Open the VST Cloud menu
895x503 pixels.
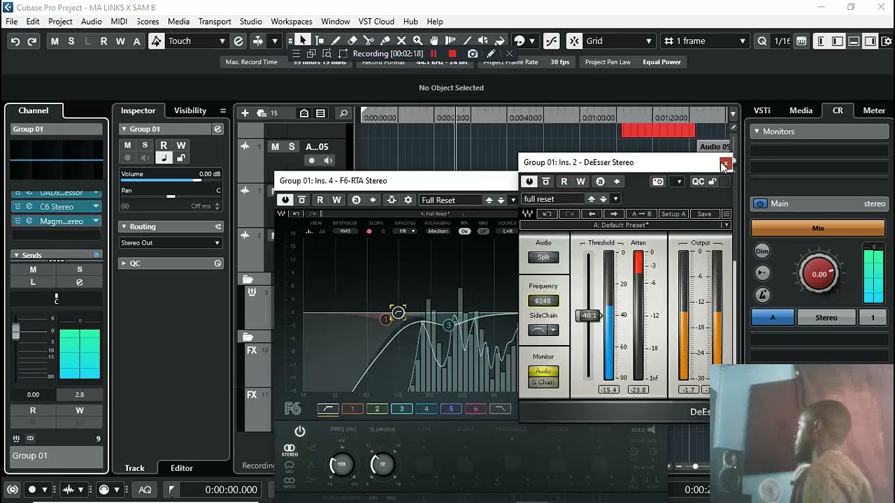pos(376,22)
